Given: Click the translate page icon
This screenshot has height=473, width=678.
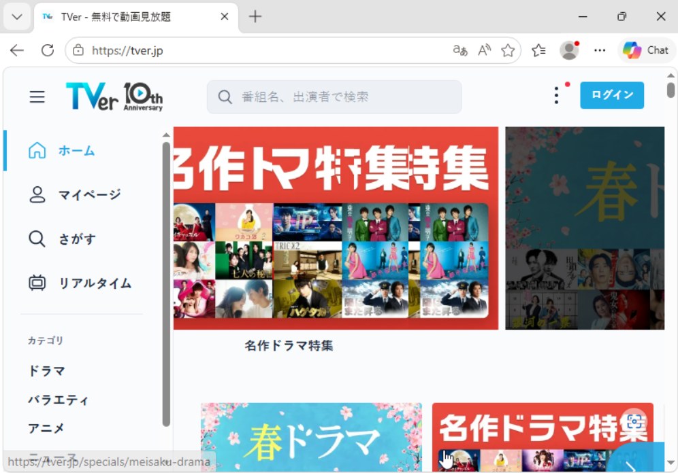Looking at the screenshot, I should tap(460, 50).
